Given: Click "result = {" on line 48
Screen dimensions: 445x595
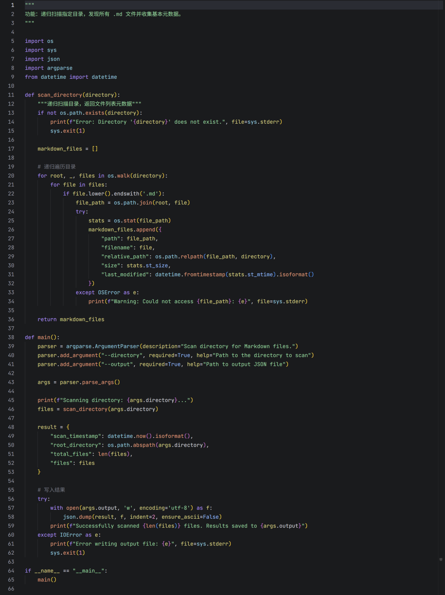Looking at the screenshot, I should click(54, 428).
